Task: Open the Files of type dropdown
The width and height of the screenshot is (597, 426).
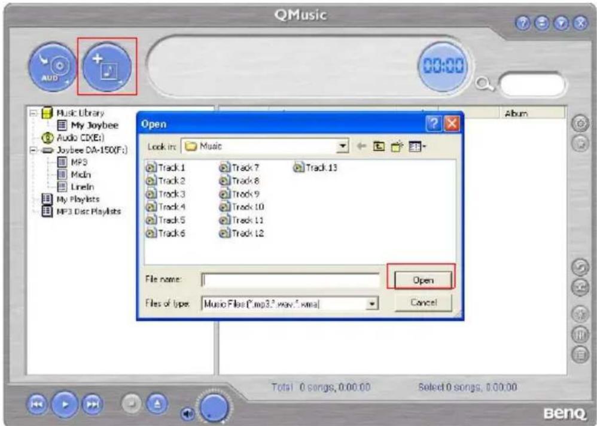Action: click(372, 304)
